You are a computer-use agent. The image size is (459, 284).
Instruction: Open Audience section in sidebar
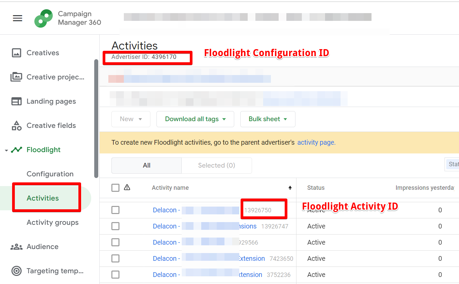42,247
